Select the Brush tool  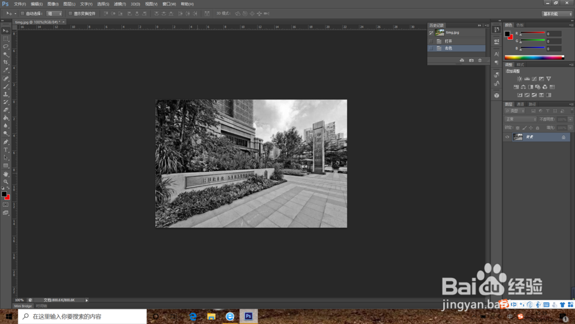click(6, 86)
